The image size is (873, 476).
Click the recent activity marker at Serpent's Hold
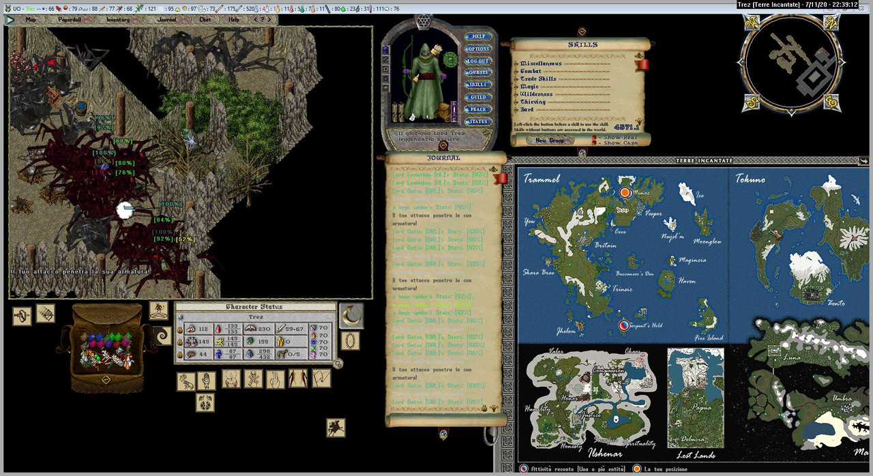pos(623,326)
